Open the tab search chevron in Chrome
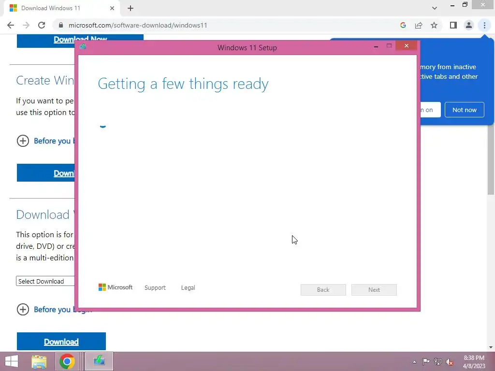This screenshot has width=495, height=371. 435,8
